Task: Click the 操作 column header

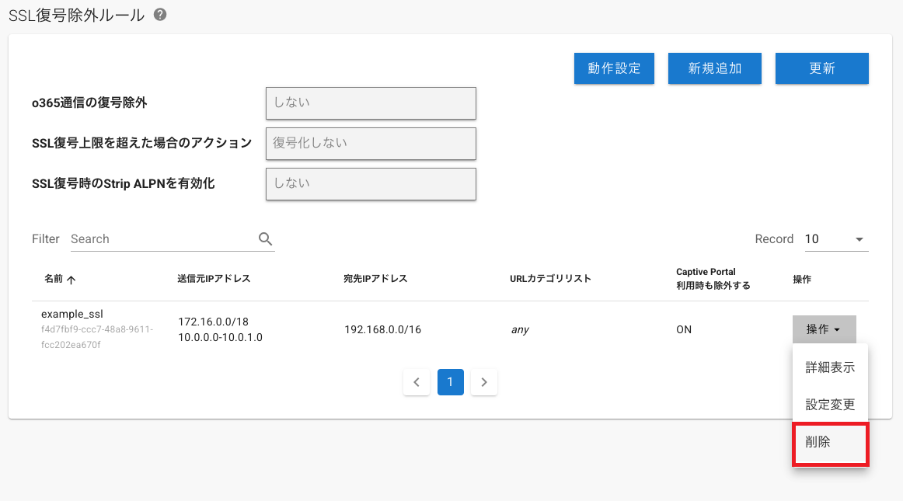Action: pyautogui.click(x=802, y=280)
